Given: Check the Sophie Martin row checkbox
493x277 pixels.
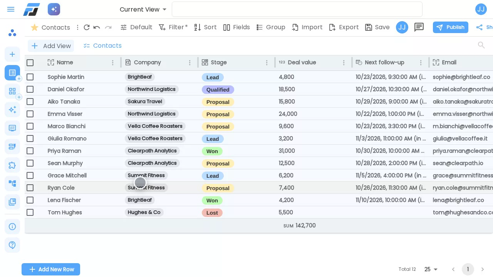Looking at the screenshot, I should [x=30, y=77].
